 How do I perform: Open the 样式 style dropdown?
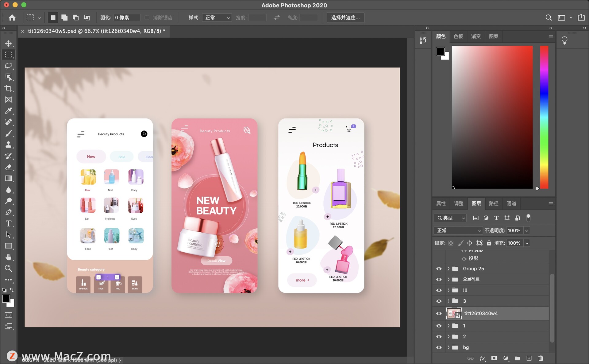(217, 17)
